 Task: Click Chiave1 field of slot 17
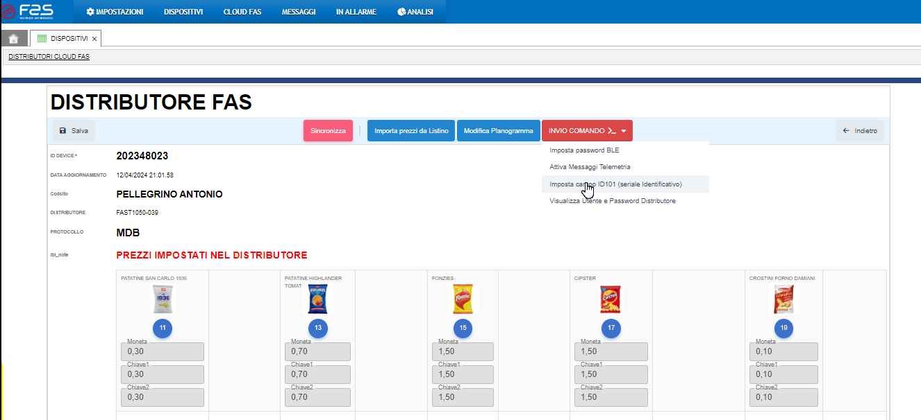tap(611, 374)
